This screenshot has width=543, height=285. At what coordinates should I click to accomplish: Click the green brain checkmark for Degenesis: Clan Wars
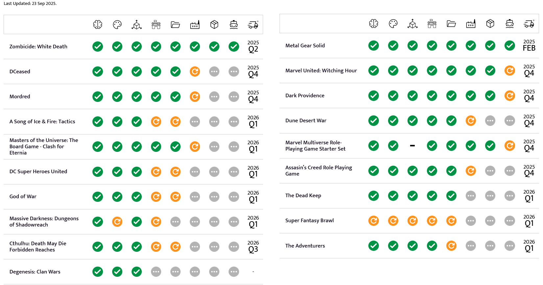point(98,272)
